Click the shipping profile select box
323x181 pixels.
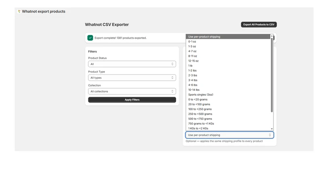(x=229, y=135)
